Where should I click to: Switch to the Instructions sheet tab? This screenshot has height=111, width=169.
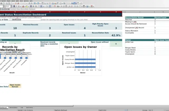(29, 108)
